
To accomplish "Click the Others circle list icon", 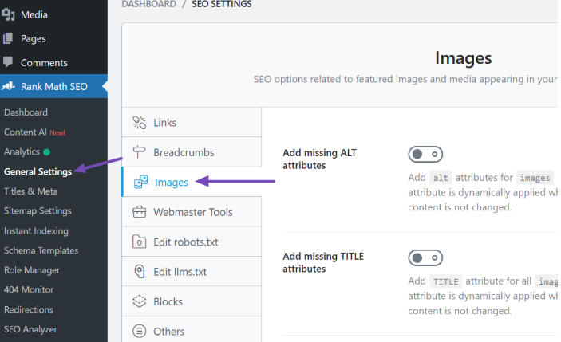I will (x=139, y=331).
